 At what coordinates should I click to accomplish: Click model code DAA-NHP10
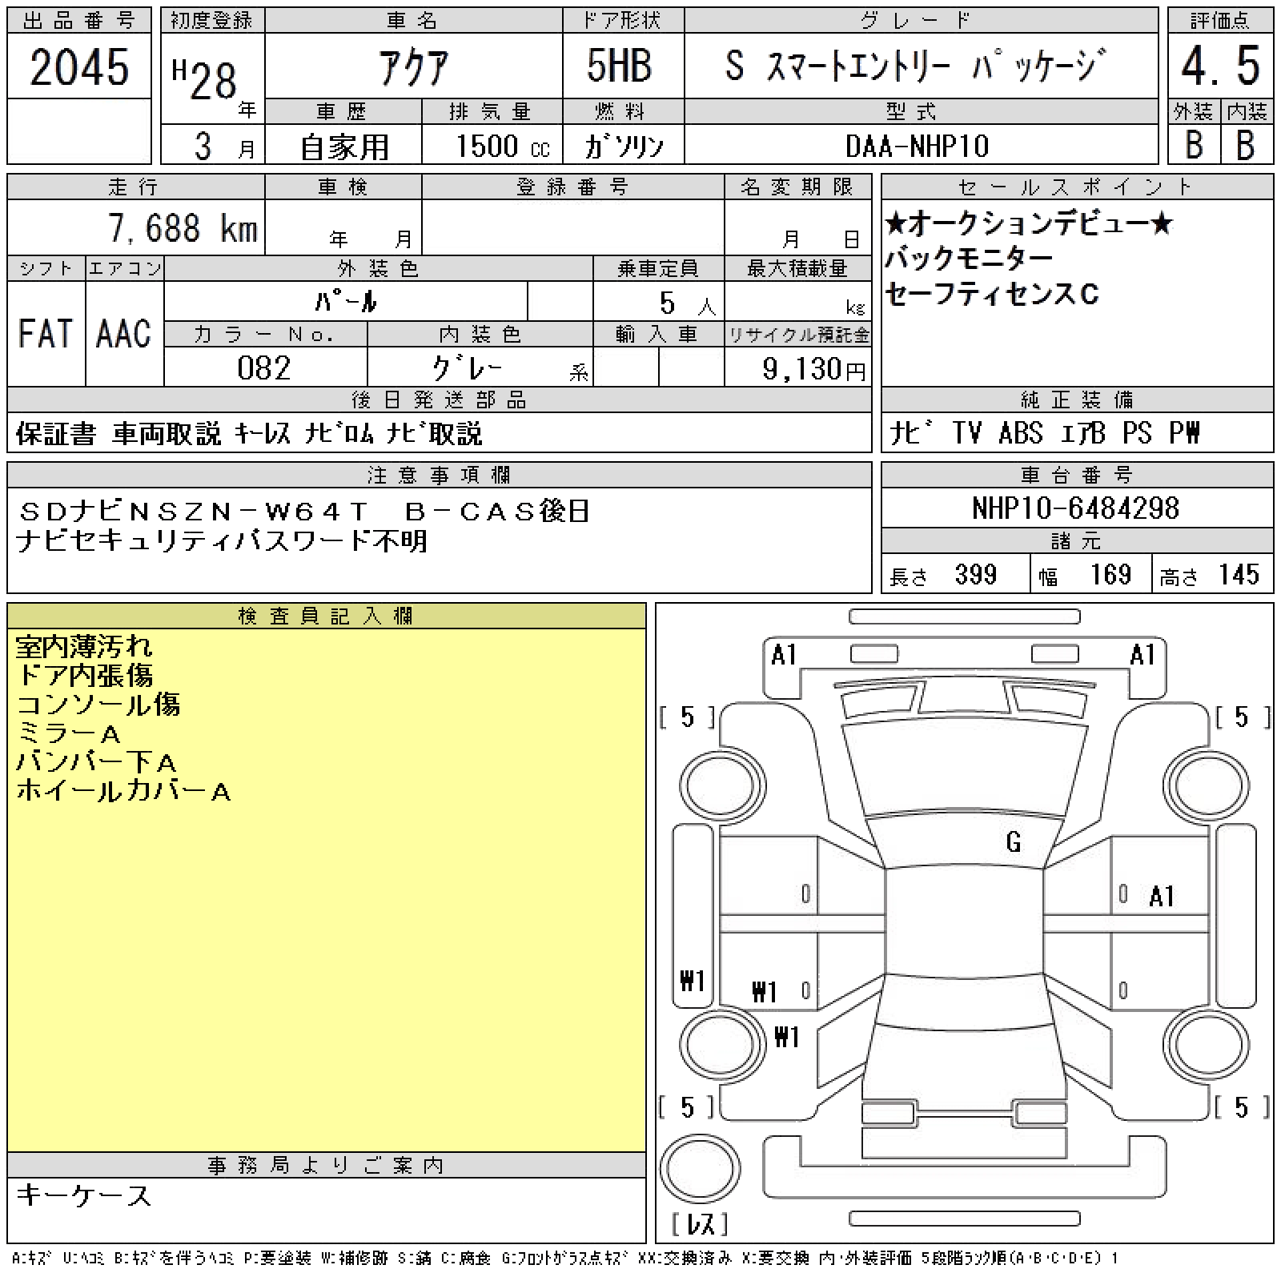[x=918, y=147]
